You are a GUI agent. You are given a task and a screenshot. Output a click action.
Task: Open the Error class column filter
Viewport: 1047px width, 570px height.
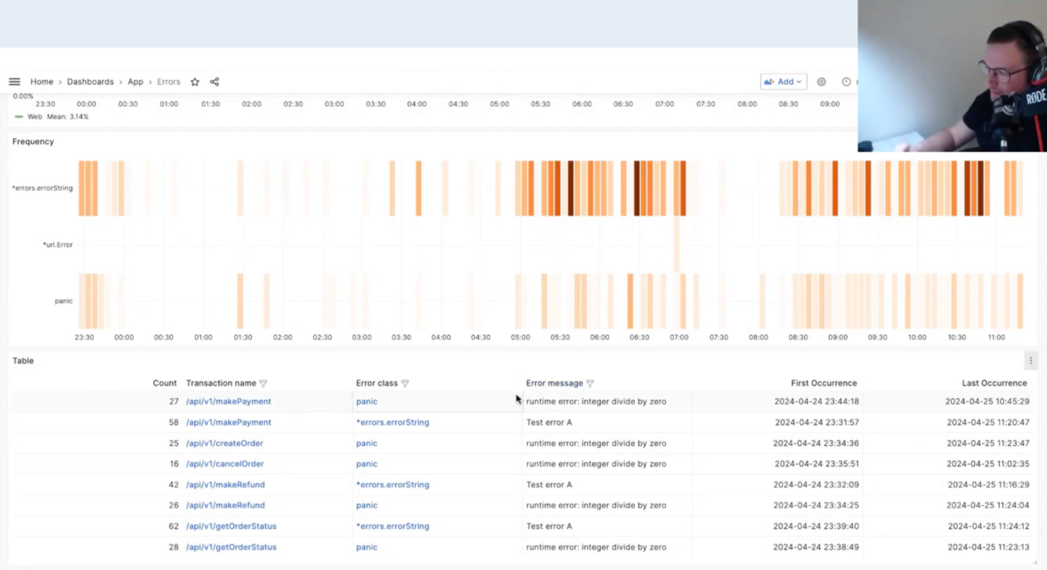pyautogui.click(x=405, y=384)
